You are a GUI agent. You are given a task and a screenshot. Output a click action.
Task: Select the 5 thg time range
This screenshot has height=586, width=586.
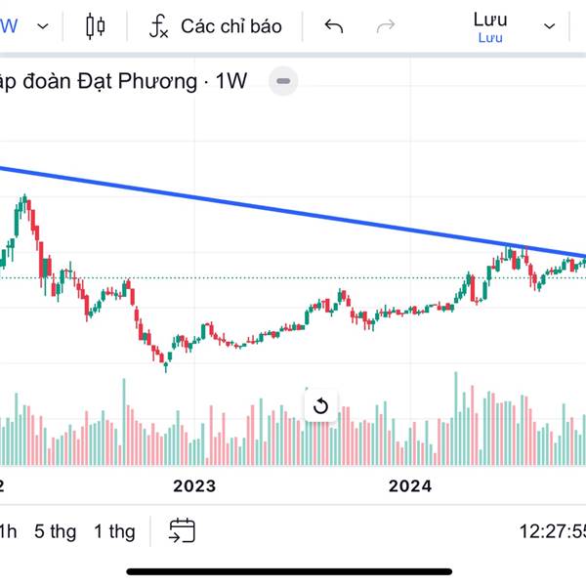click(x=56, y=531)
